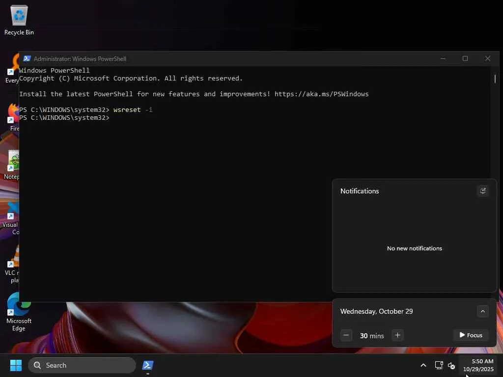Click the https://aka.ms/PSWindows URL text
The height and width of the screenshot is (377, 503).
[321, 94]
